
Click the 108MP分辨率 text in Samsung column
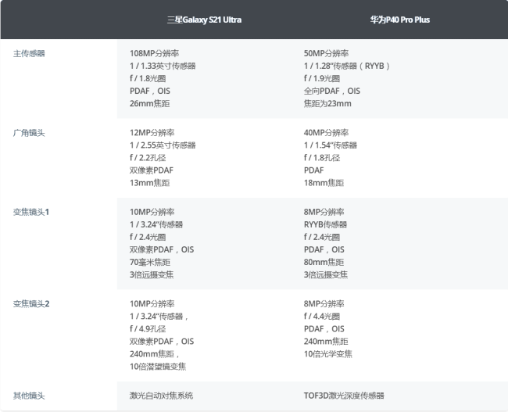(x=154, y=53)
